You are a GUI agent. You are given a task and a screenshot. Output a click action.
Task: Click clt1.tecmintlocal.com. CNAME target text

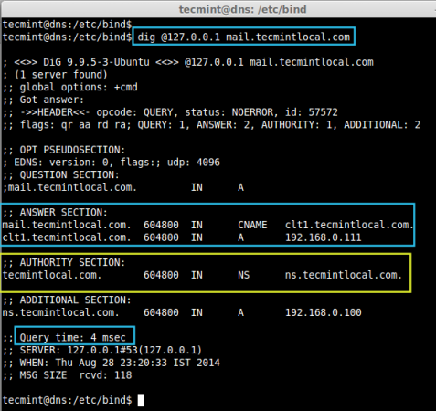349,225
